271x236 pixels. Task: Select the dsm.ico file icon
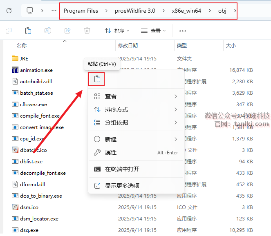coord(15,207)
